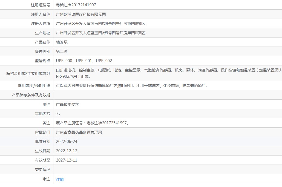Image resolution: width=282 pixels, height=187 pixels.
Task: Open the 详情 link in the 注 row
Action: 60,179
